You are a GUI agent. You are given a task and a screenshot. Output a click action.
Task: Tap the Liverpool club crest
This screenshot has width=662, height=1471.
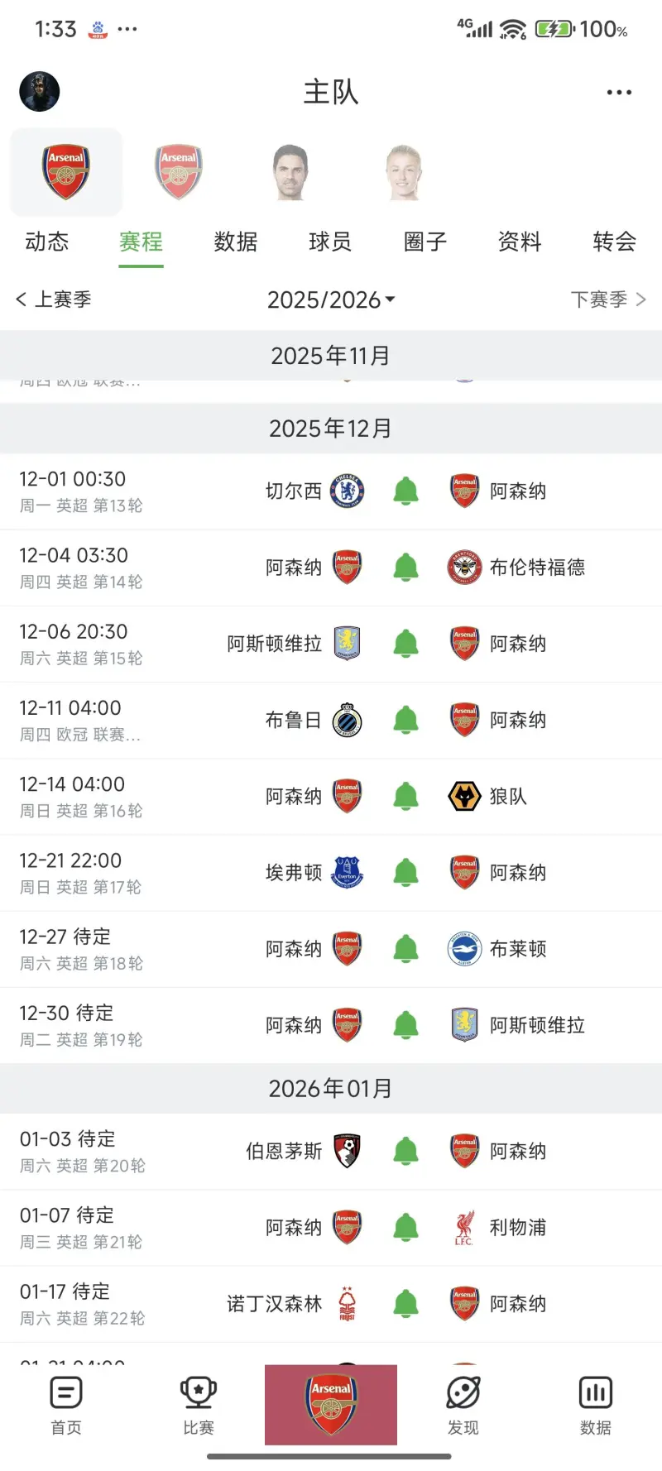tap(464, 1227)
